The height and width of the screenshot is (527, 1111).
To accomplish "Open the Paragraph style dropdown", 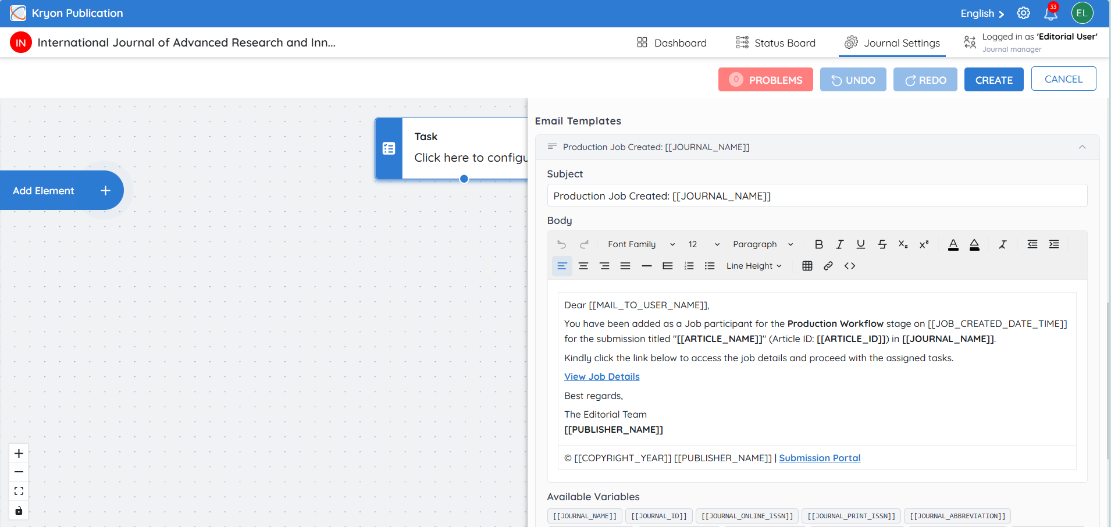I will pyautogui.click(x=763, y=244).
